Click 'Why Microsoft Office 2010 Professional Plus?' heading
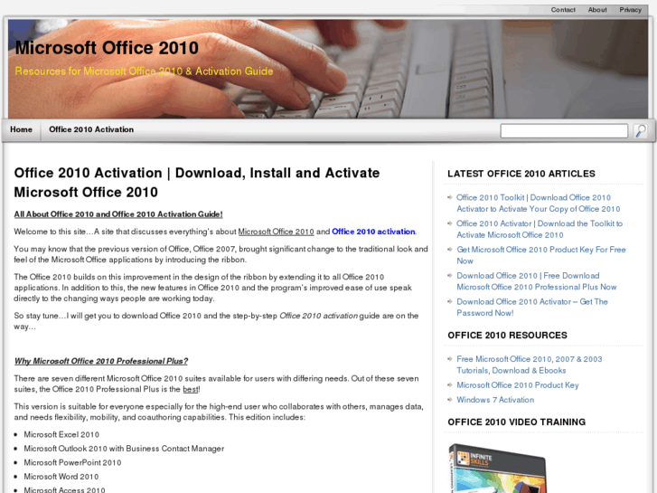The width and height of the screenshot is (657, 493). pos(101,361)
